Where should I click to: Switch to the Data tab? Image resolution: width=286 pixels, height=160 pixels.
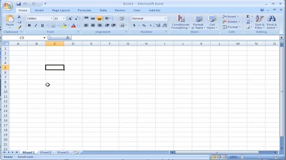[103, 10]
